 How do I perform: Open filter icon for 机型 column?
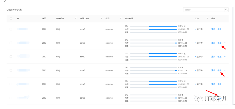(x=121, y=19)
